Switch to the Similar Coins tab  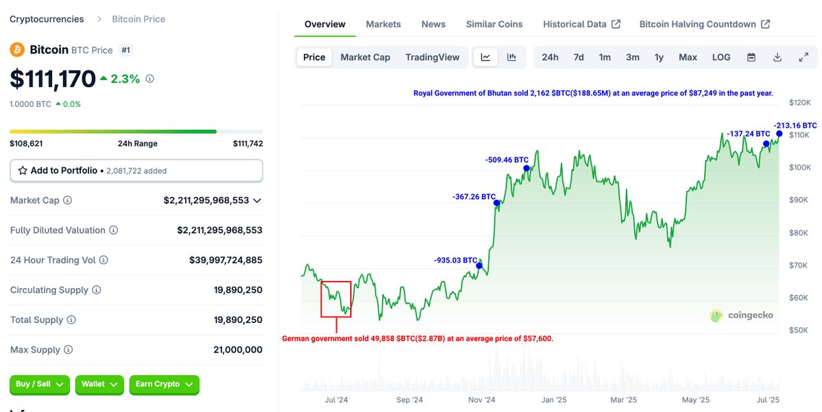pyautogui.click(x=494, y=24)
